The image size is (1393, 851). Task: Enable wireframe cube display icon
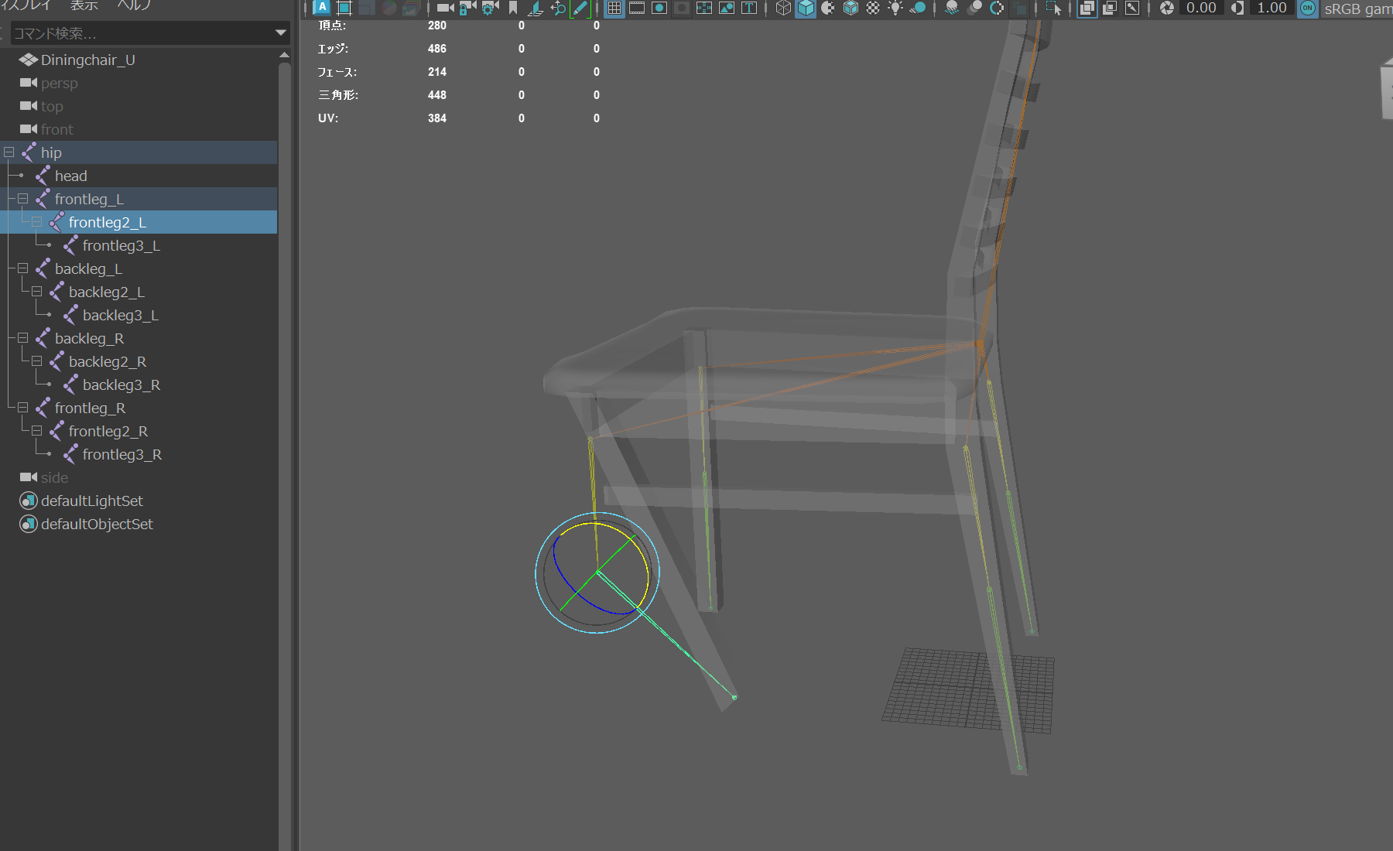click(x=783, y=8)
